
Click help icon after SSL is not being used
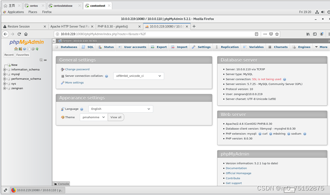pos(285,79)
